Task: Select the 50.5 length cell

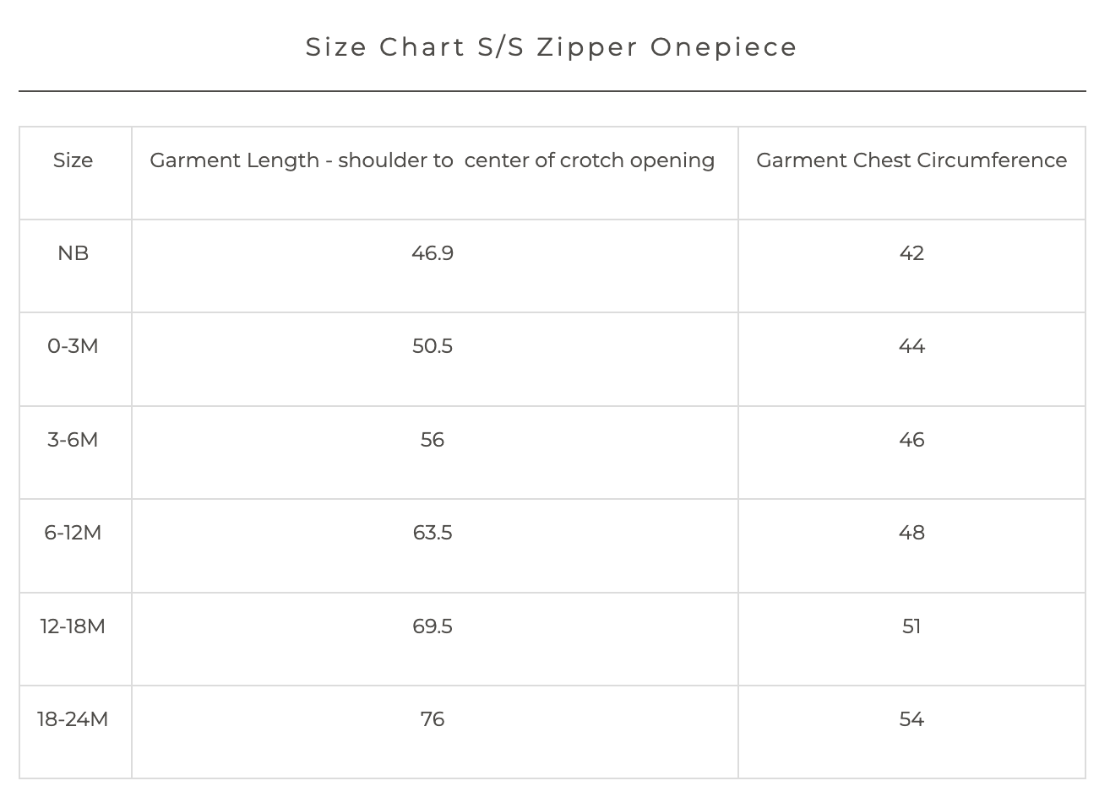Action: click(x=433, y=346)
